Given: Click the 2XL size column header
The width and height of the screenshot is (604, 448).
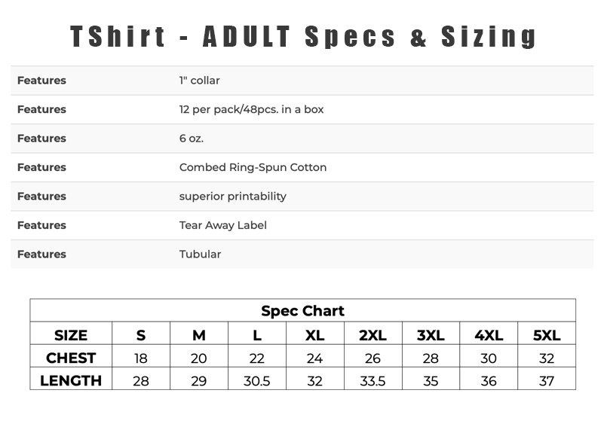Looking at the screenshot, I should (373, 335).
